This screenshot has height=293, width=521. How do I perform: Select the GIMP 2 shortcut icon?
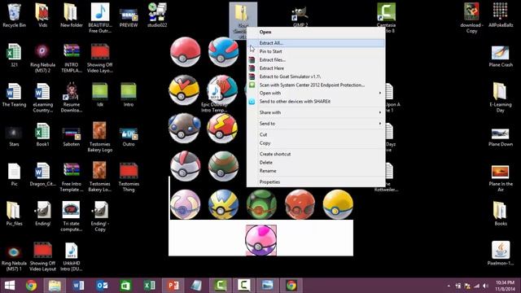pos(300,16)
